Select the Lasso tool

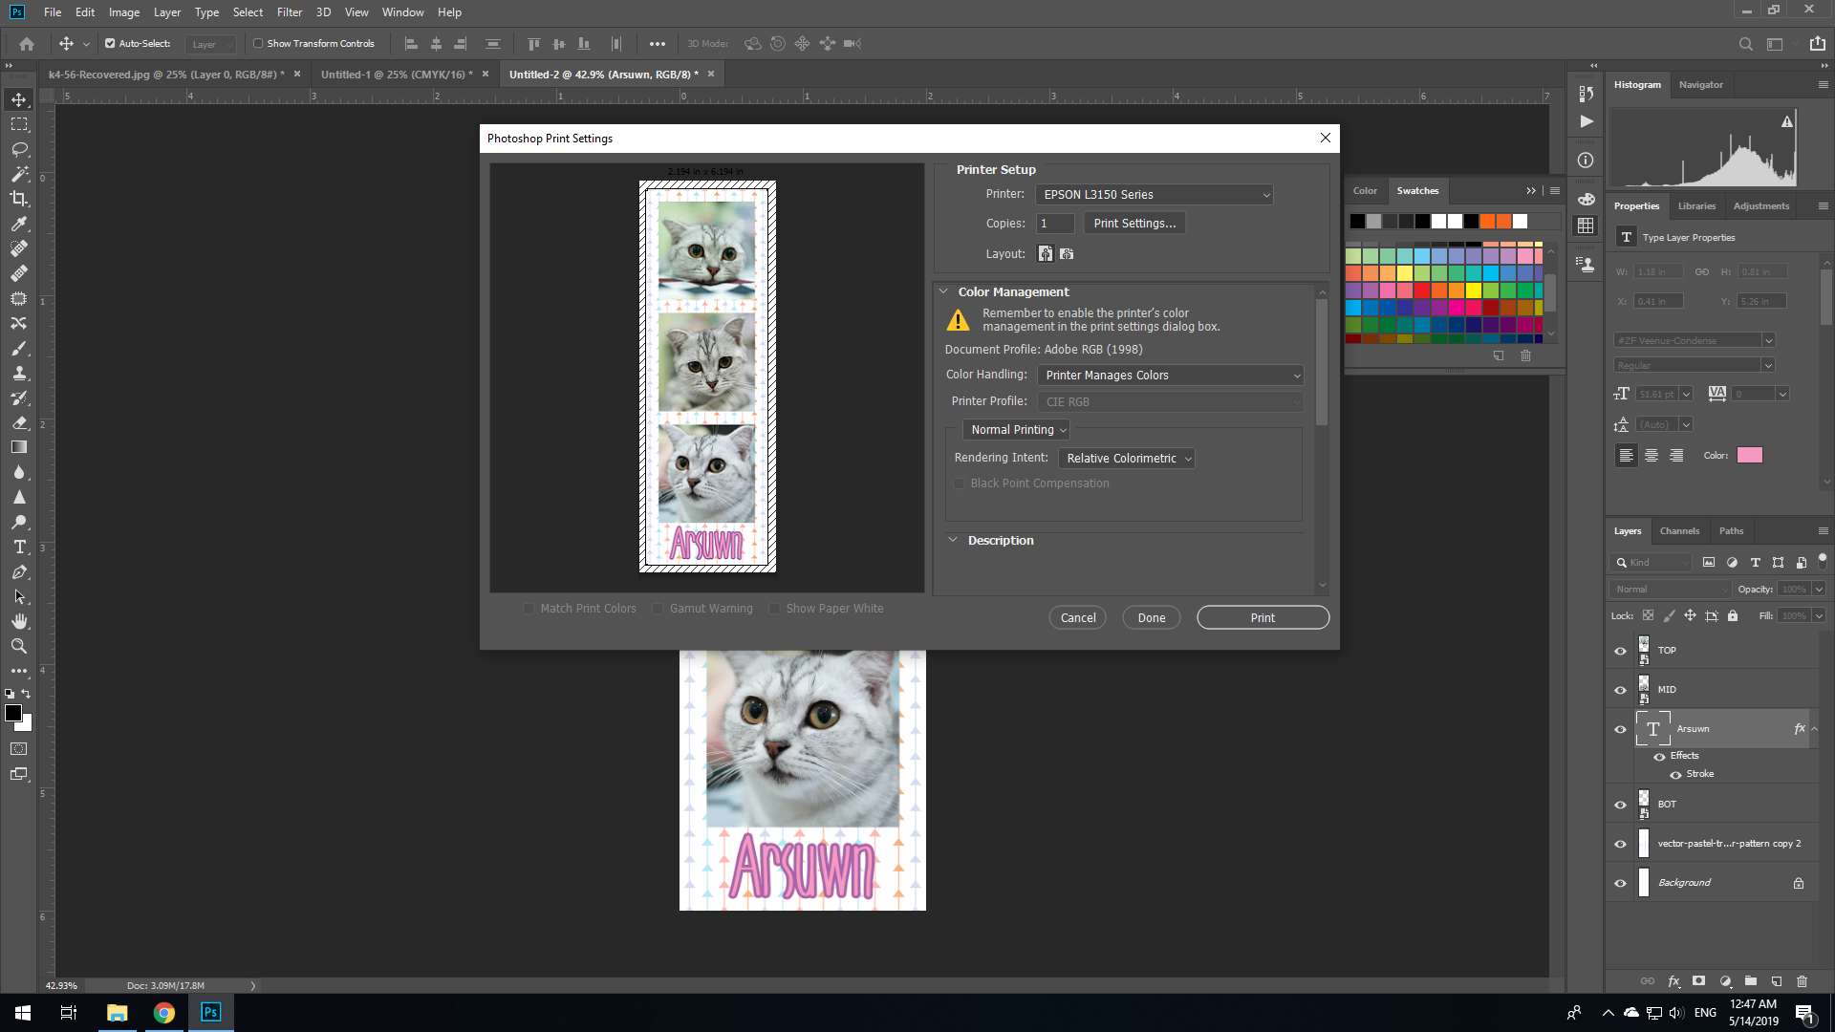[19, 149]
